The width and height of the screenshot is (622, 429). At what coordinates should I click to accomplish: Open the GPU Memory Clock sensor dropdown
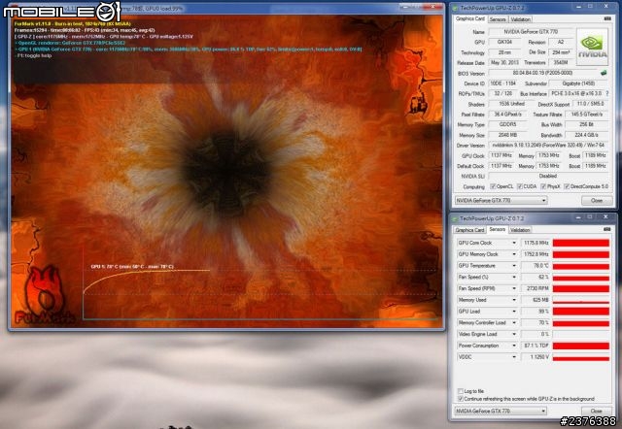[x=514, y=254]
